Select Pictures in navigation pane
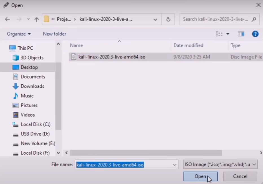The image size is (263, 184). pos(29,105)
